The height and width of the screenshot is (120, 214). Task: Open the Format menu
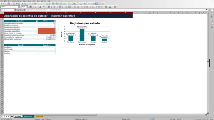19,1
